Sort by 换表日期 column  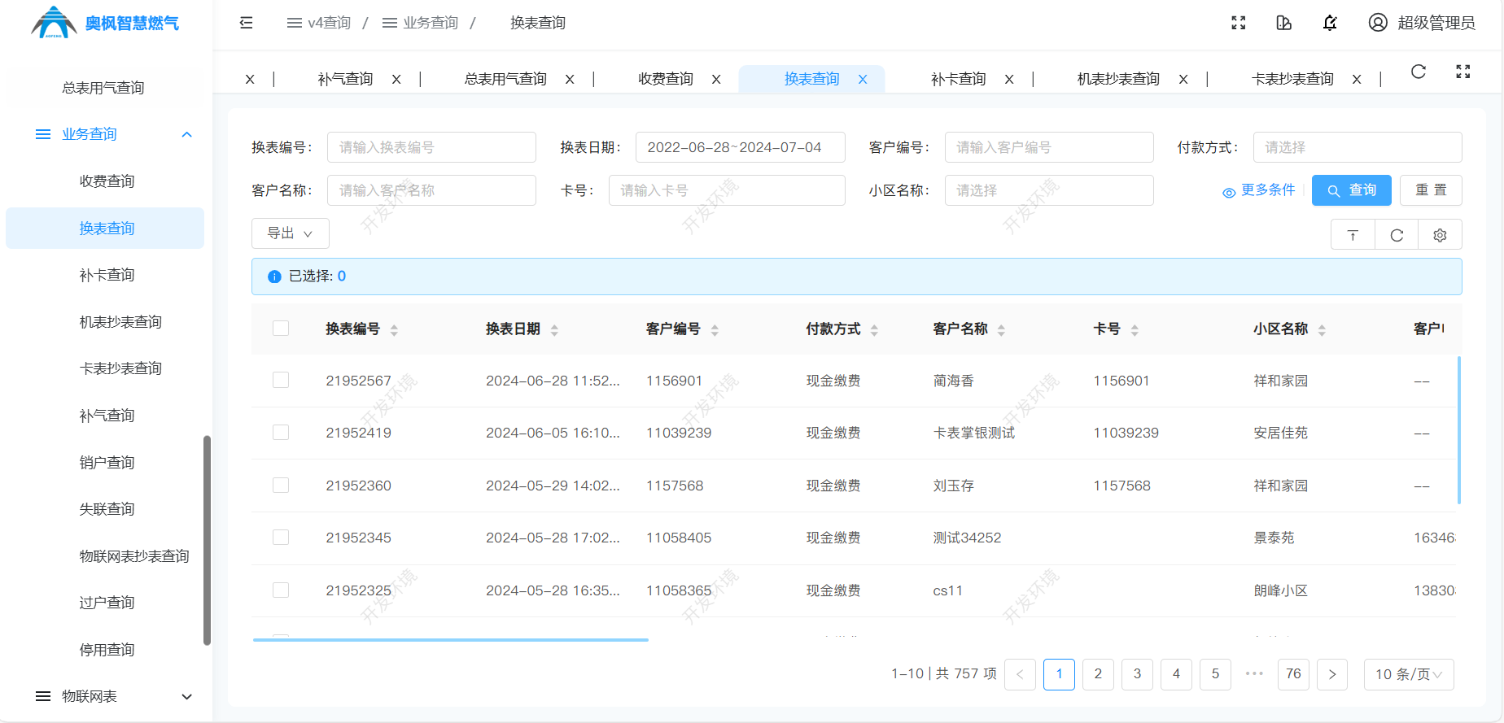(554, 329)
